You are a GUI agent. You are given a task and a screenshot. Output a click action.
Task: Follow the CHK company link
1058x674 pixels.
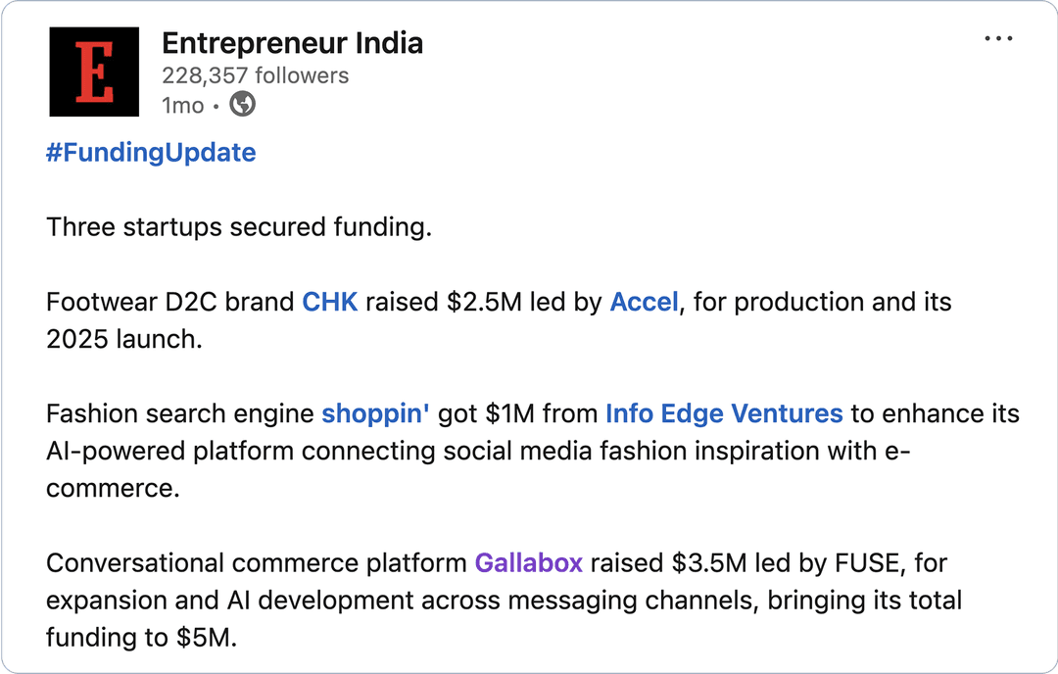[330, 302]
